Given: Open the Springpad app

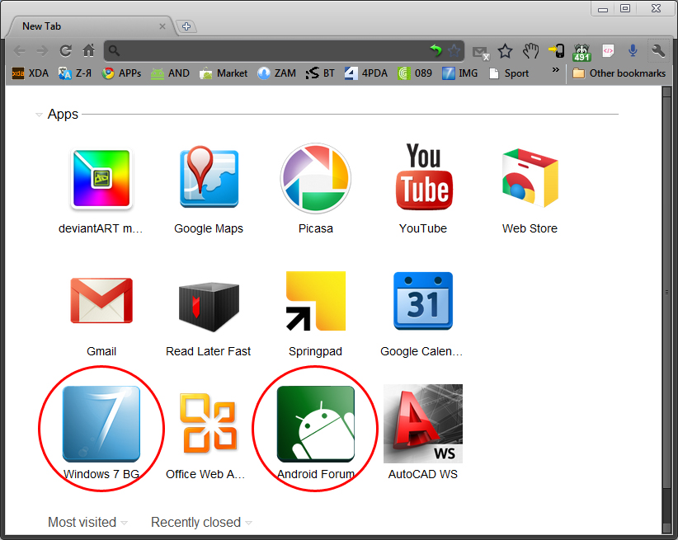Looking at the screenshot, I should click(x=316, y=301).
